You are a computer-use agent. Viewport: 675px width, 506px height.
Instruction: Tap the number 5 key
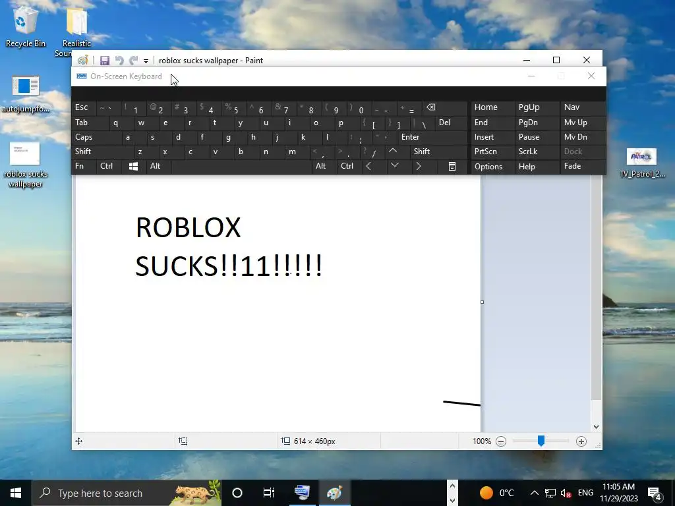[x=235, y=108]
